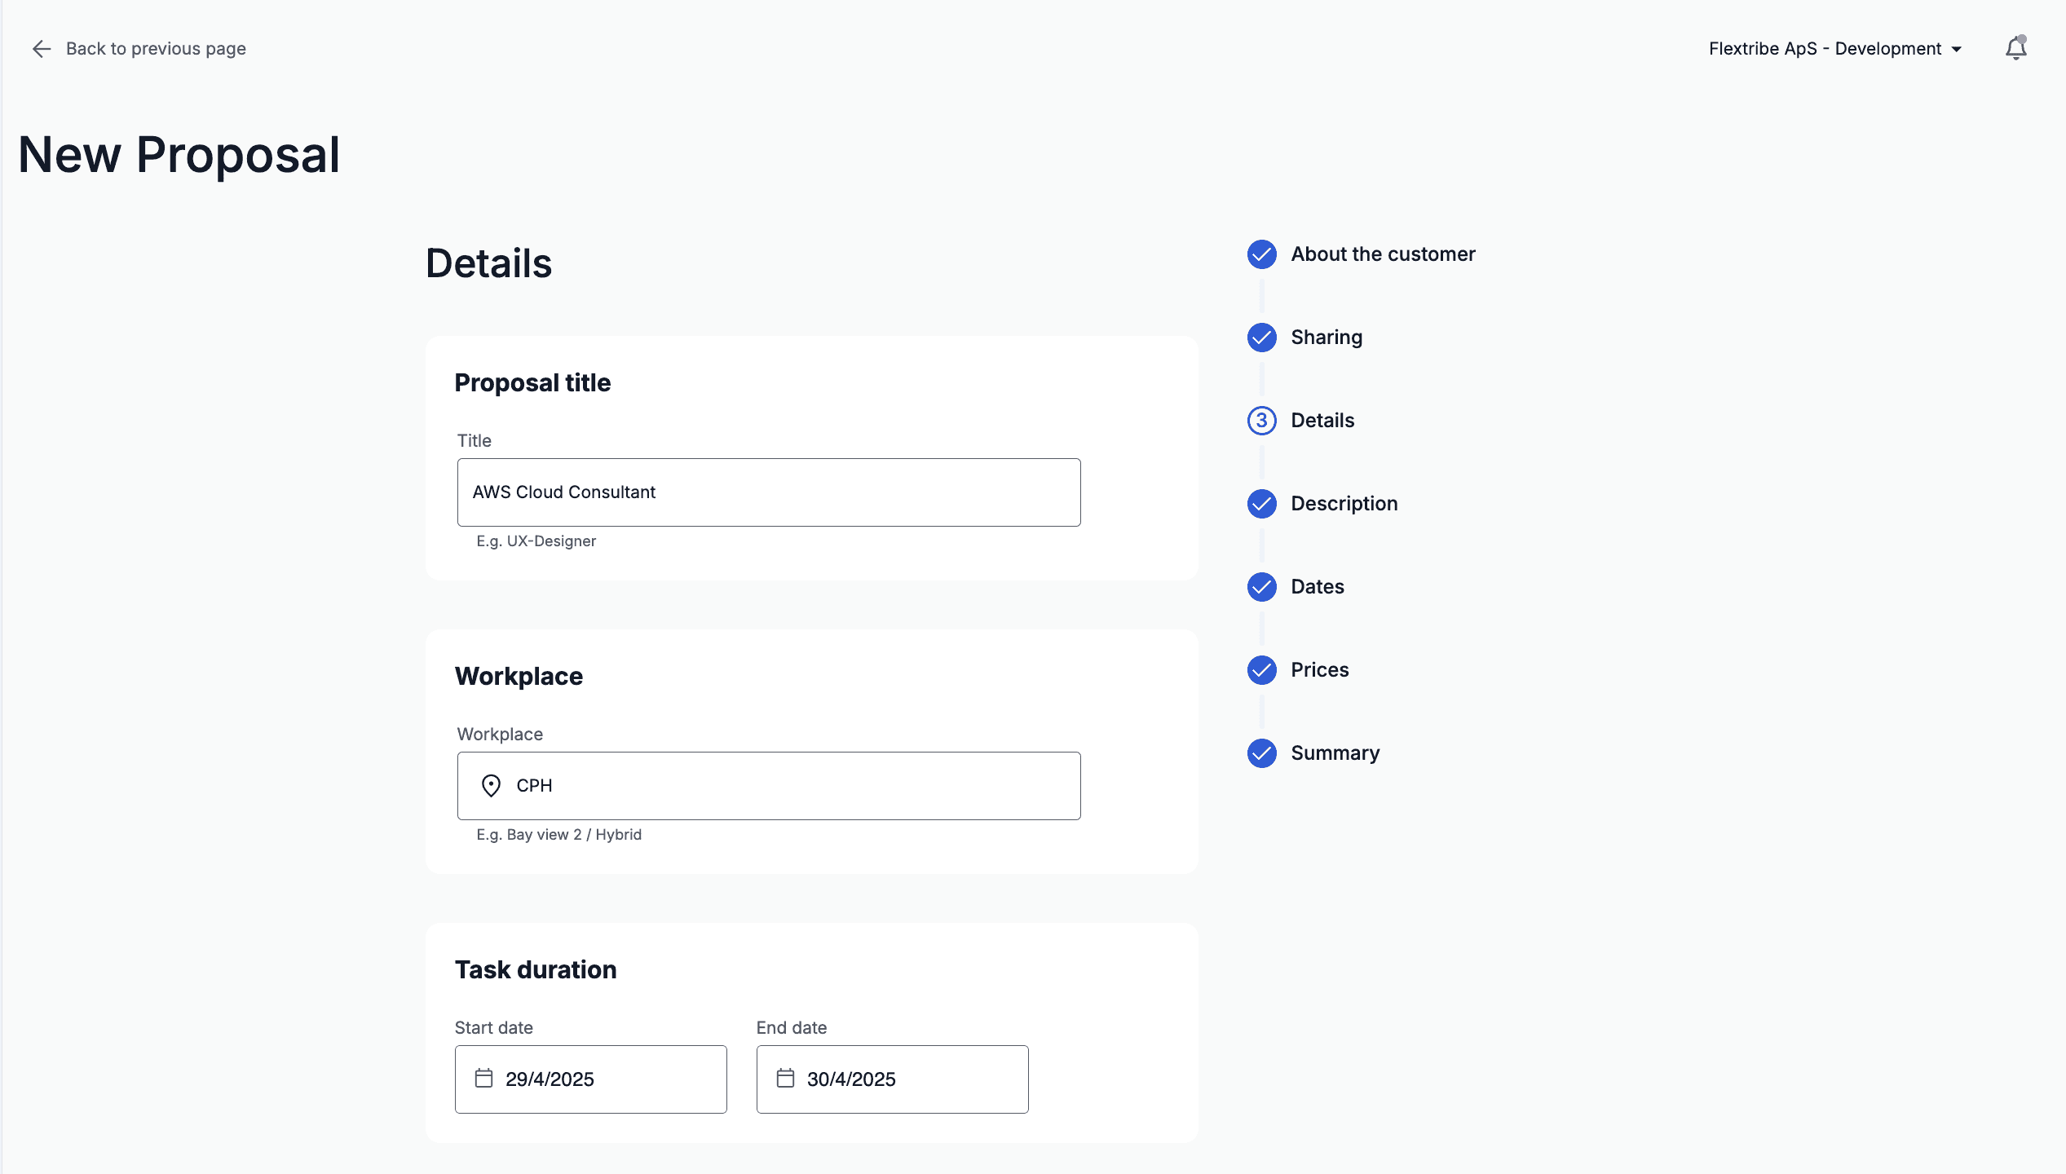Click the Sharing step checkmark icon
This screenshot has width=2066, height=1174.
click(1261, 338)
